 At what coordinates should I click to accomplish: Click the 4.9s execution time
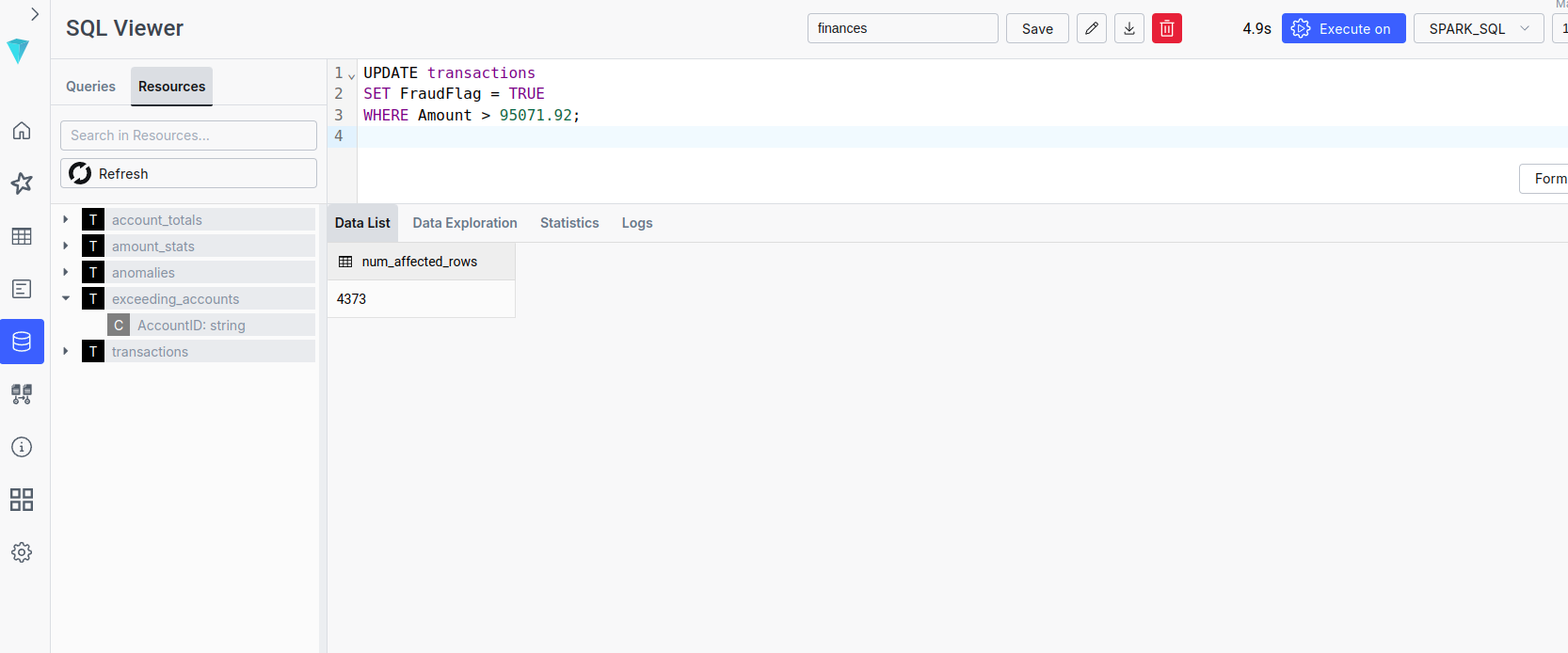(1256, 28)
